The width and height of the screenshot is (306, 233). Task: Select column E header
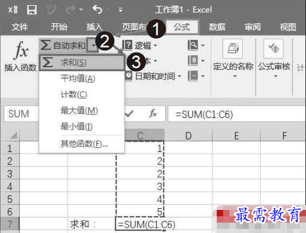(x=236, y=135)
